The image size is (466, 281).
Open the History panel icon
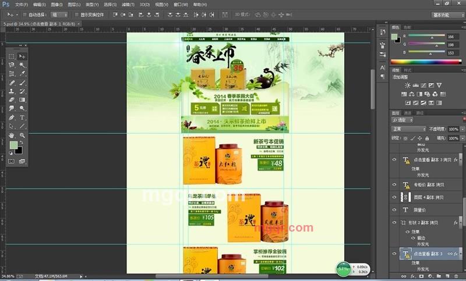click(x=383, y=32)
